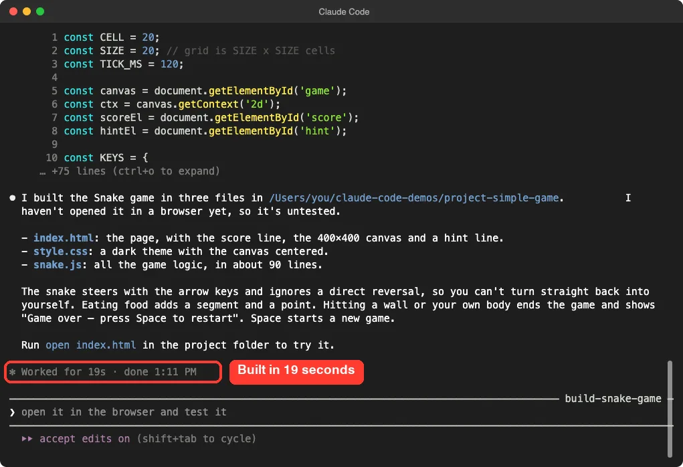Click the green maximize window button

tap(40, 11)
